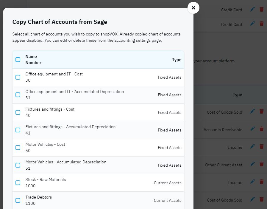
Task: Click Fixed Assets type for account 30
Action: pyautogui.click(x=170, y=77)
